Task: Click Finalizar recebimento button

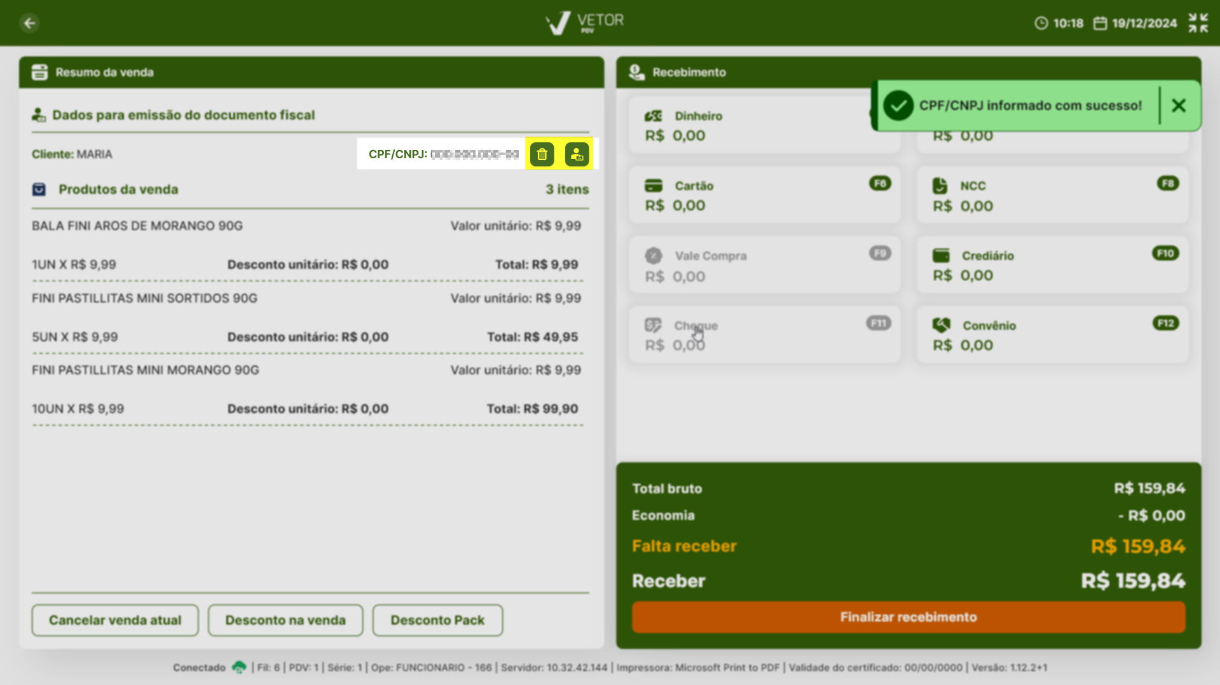Action: [x=908, y=617]
